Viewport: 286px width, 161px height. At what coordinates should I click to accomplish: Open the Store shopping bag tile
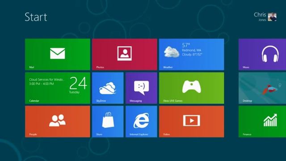(x=108, y=122)
